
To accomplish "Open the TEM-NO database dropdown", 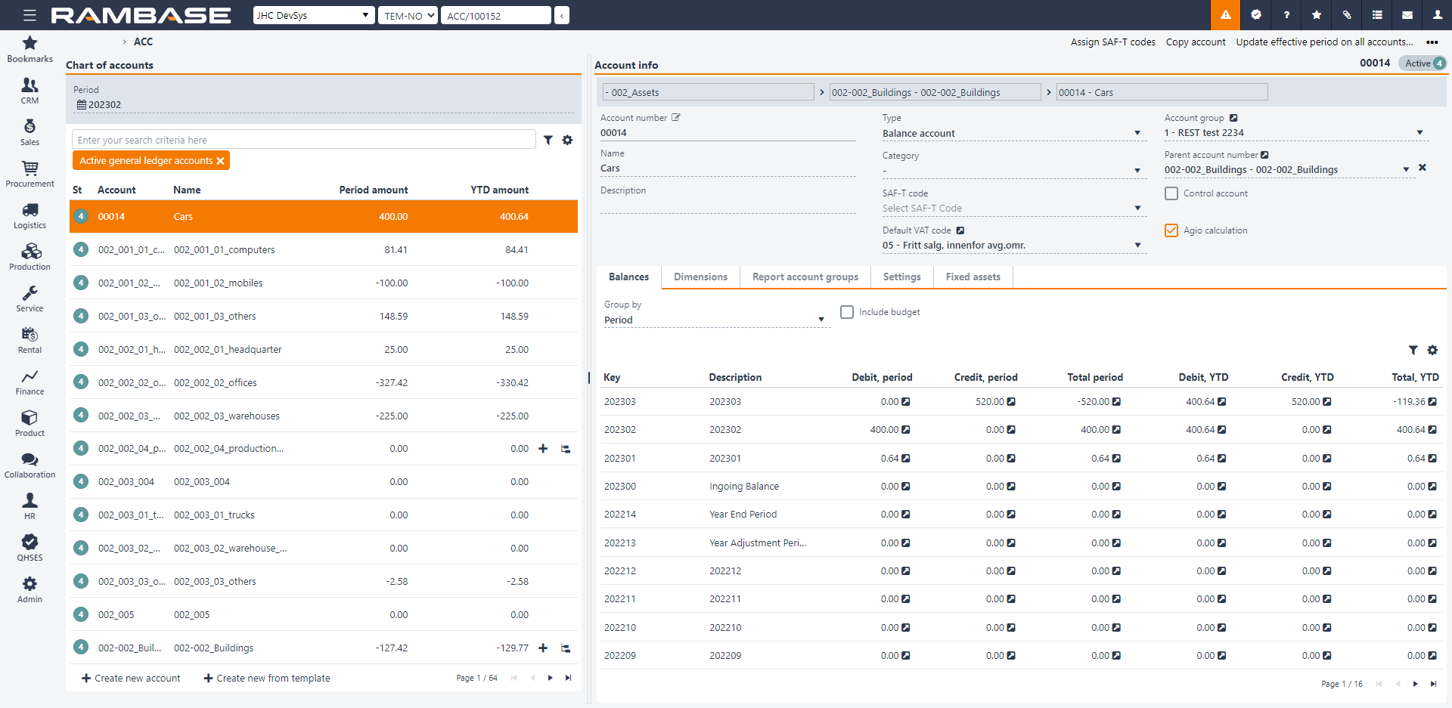I will click(x=408, y=15).
